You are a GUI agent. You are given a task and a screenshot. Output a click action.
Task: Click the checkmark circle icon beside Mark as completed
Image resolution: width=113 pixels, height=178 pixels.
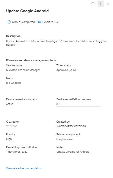9,22
